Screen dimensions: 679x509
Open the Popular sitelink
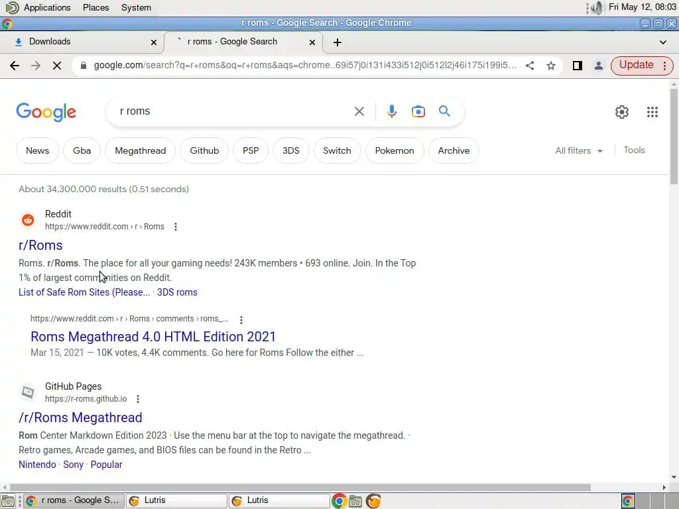click(x=106, y=465)
